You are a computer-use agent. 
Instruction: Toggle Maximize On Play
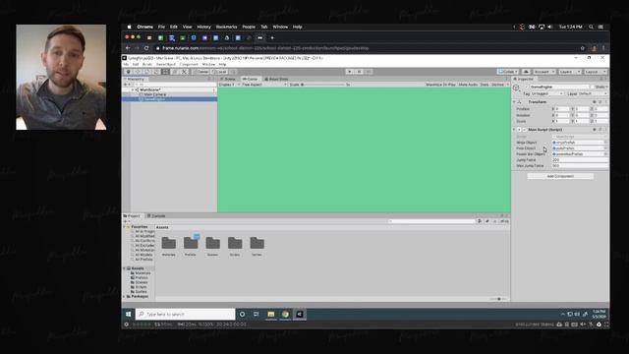click(440, 85)
